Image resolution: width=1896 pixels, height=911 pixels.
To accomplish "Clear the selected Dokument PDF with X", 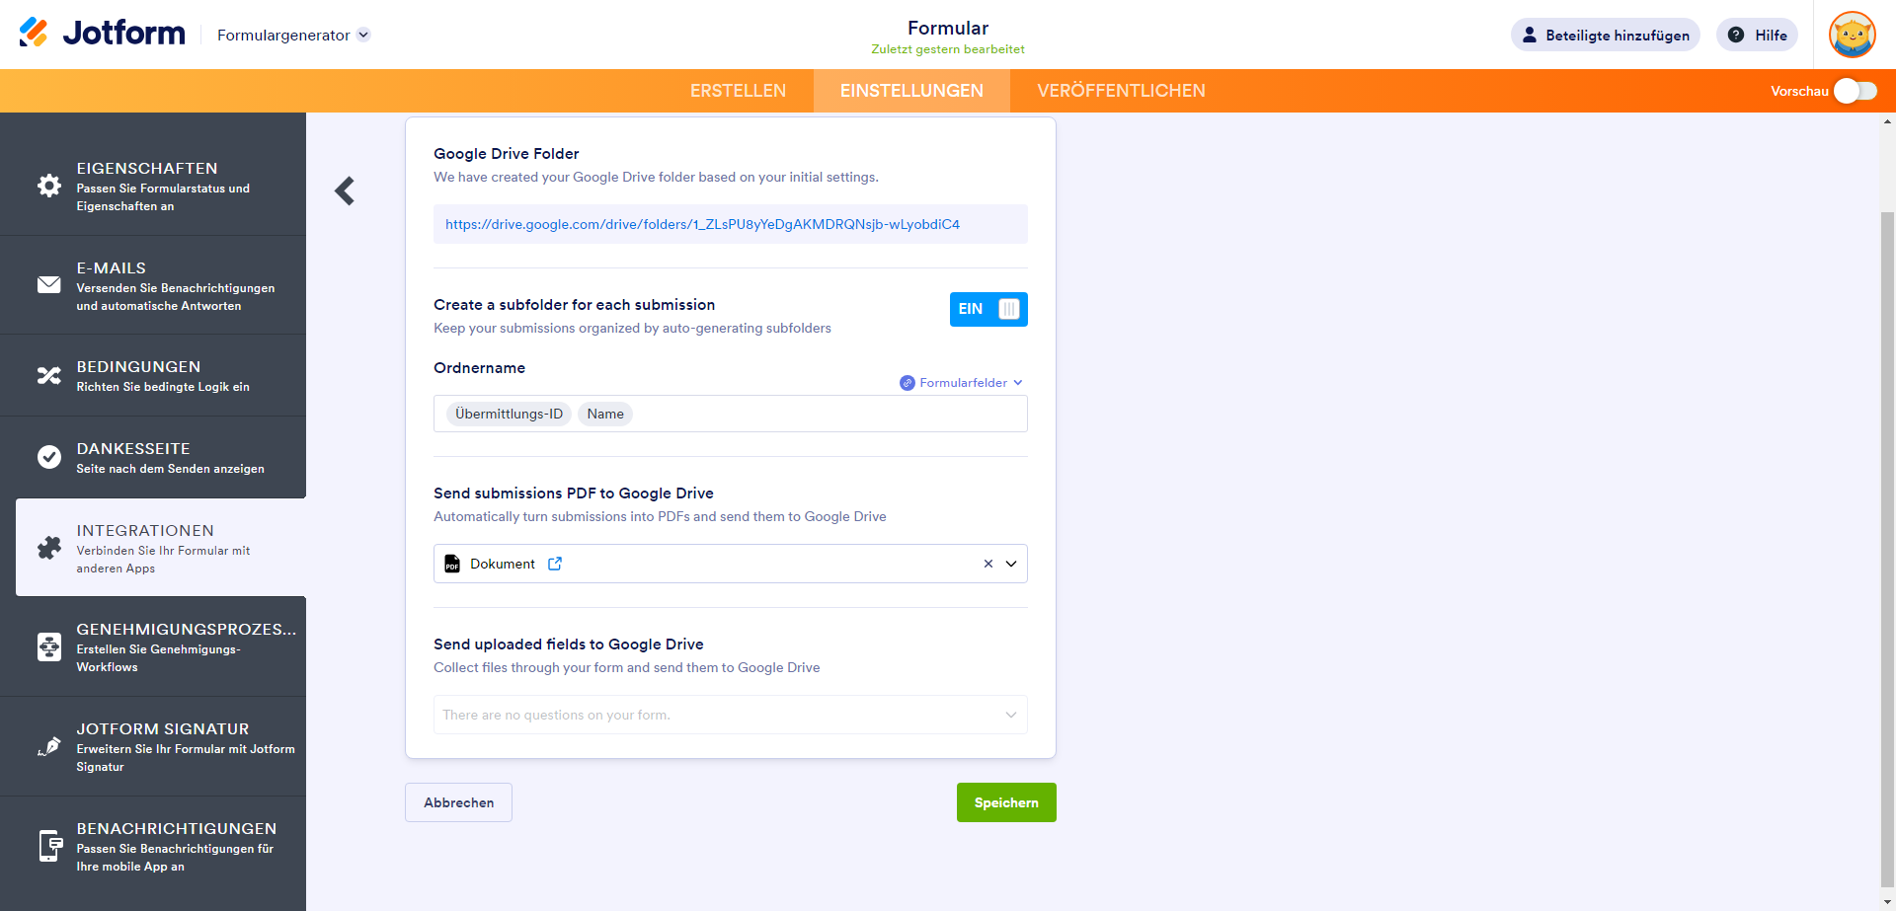I will point(987,564).
